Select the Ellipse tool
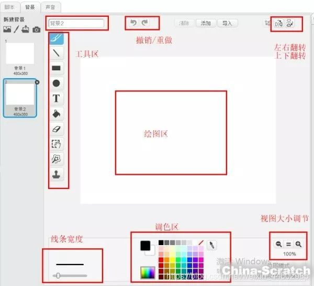 57,83
